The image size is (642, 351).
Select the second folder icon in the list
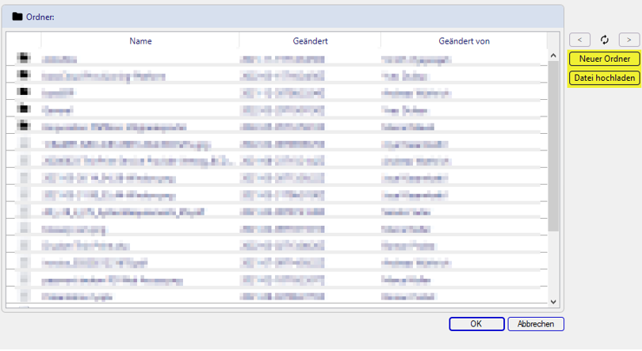25,75
